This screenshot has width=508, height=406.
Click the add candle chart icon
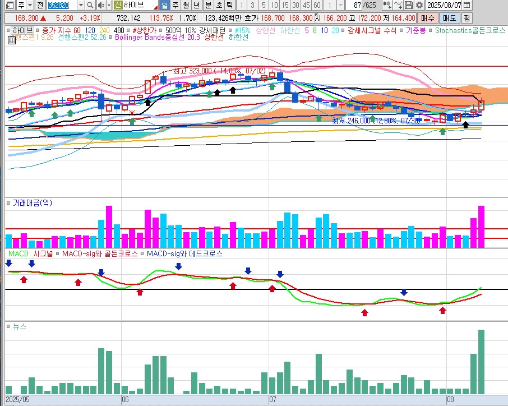(x=386, y=5)
